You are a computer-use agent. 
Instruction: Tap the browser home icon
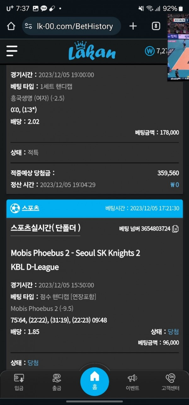(11, 26)
